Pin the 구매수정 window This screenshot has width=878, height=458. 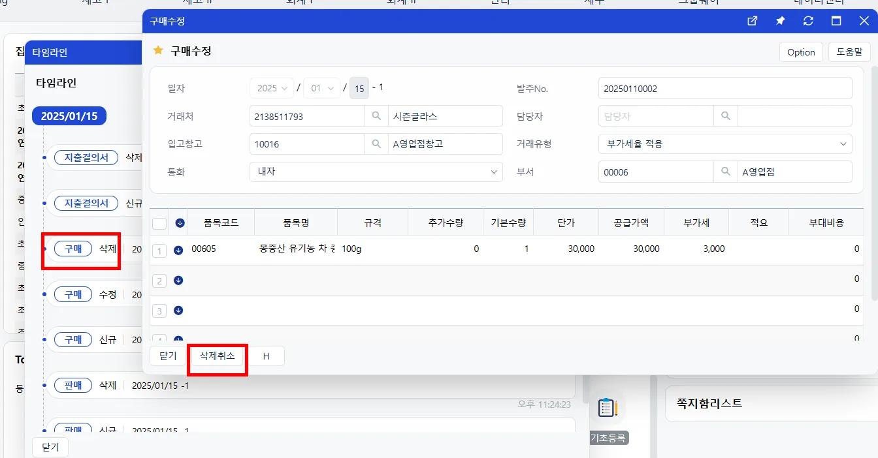click(x=780, y=21)
